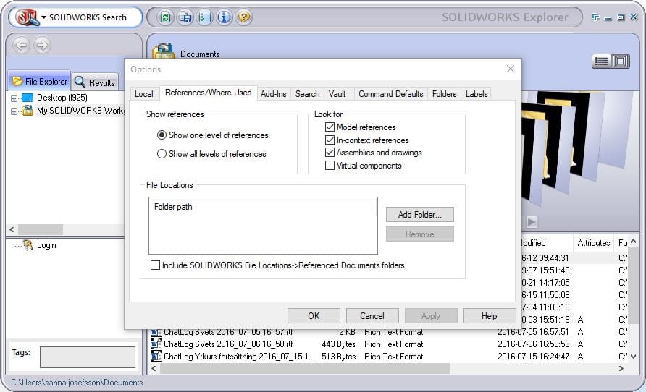
Task: Check Include SOLIDWORKS File Locations option
Action: (155, 265)
